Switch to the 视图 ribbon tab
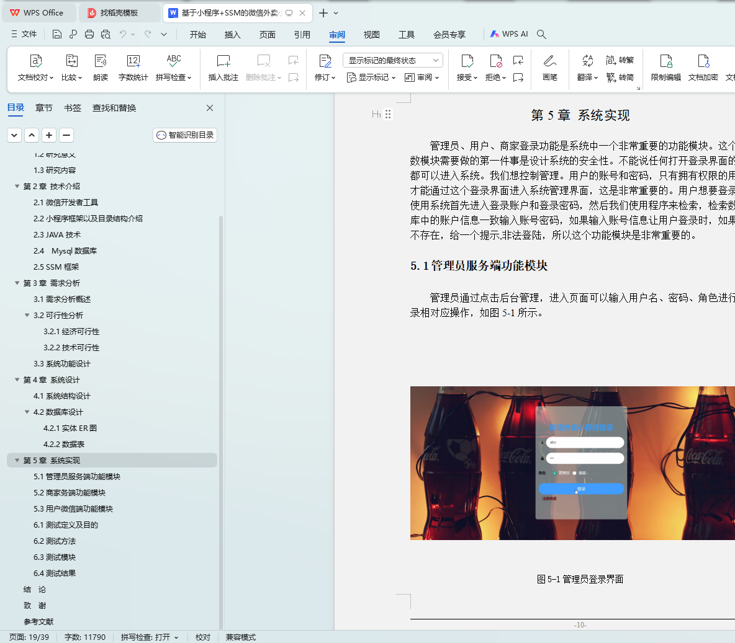The height and width of the screenshot is (643, 735). pos(371,35)
